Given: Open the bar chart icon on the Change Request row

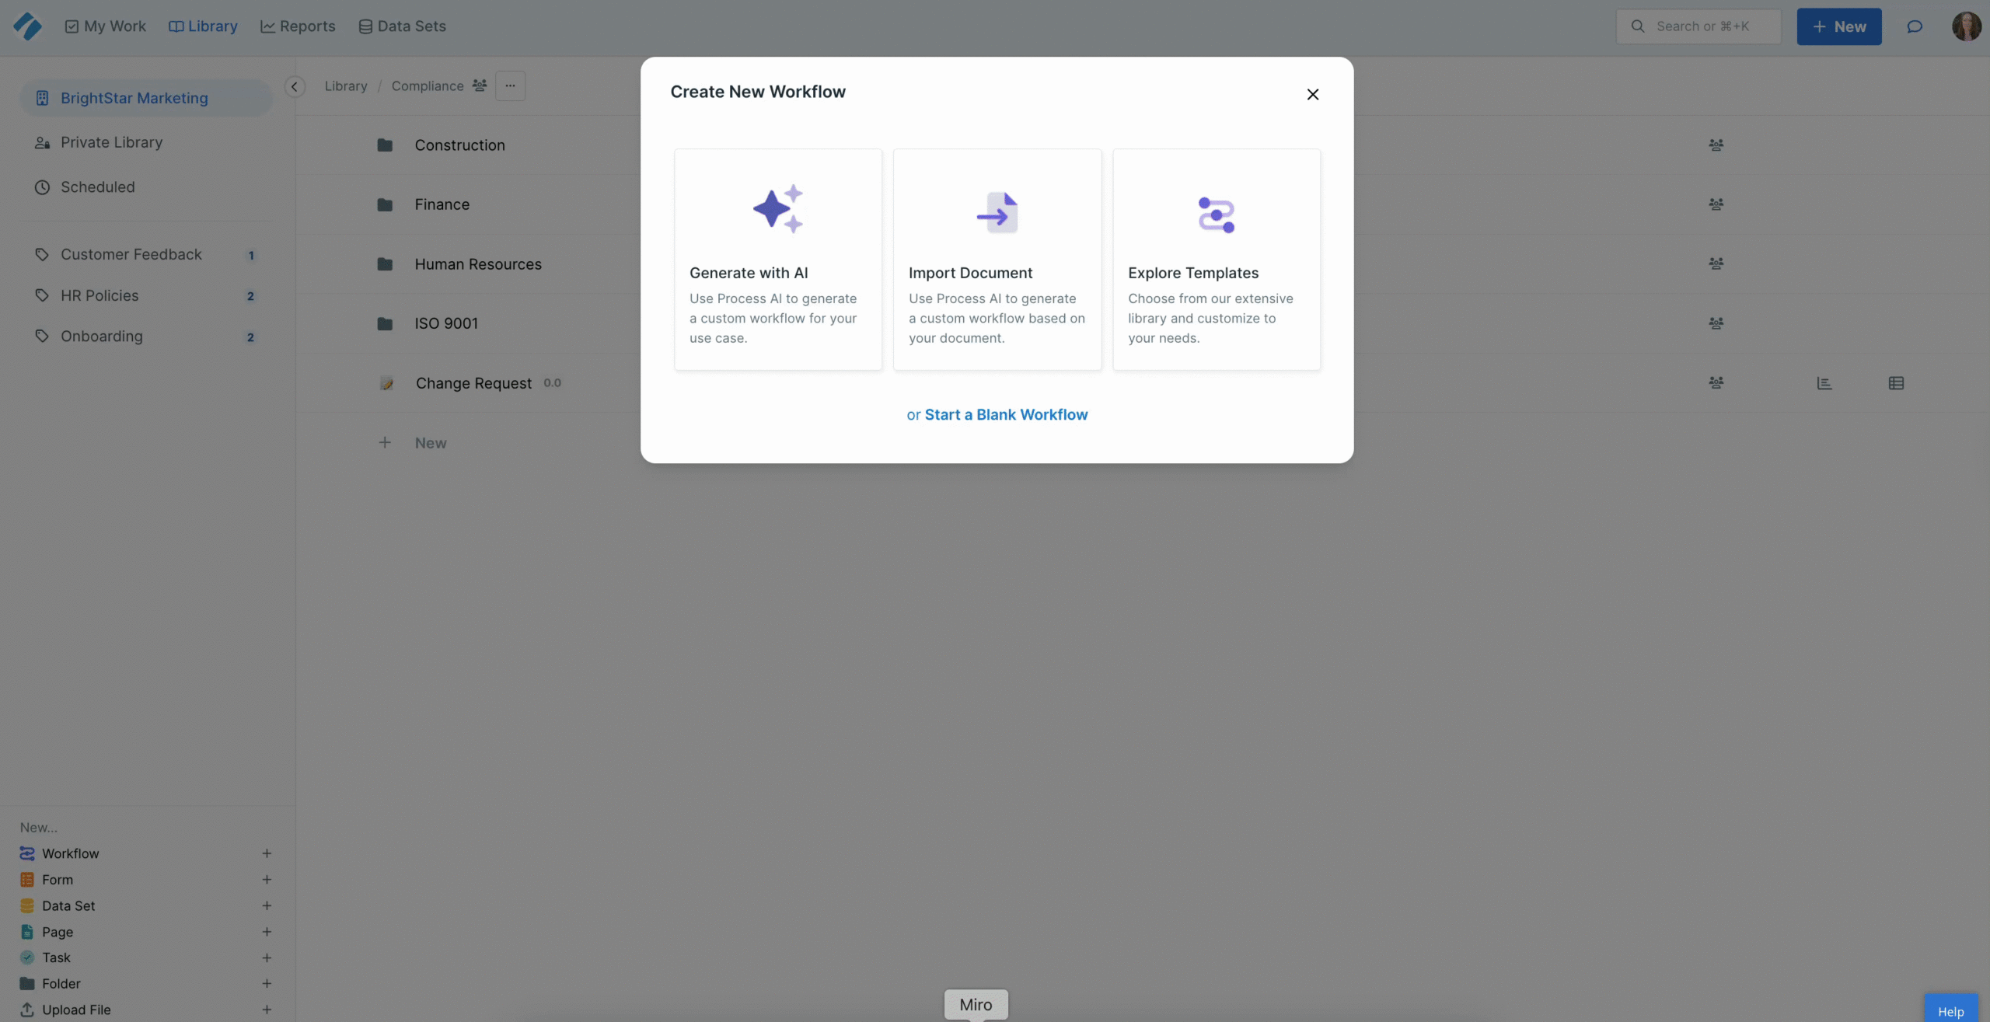Looking at the screenshot, I should (x=1824, y=382).
